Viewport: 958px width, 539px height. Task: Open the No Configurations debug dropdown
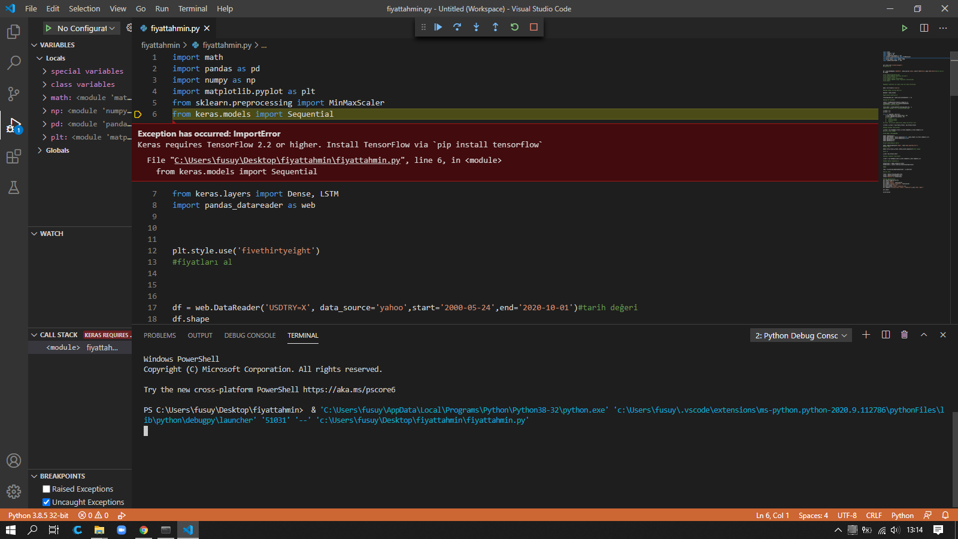[86, 28]
